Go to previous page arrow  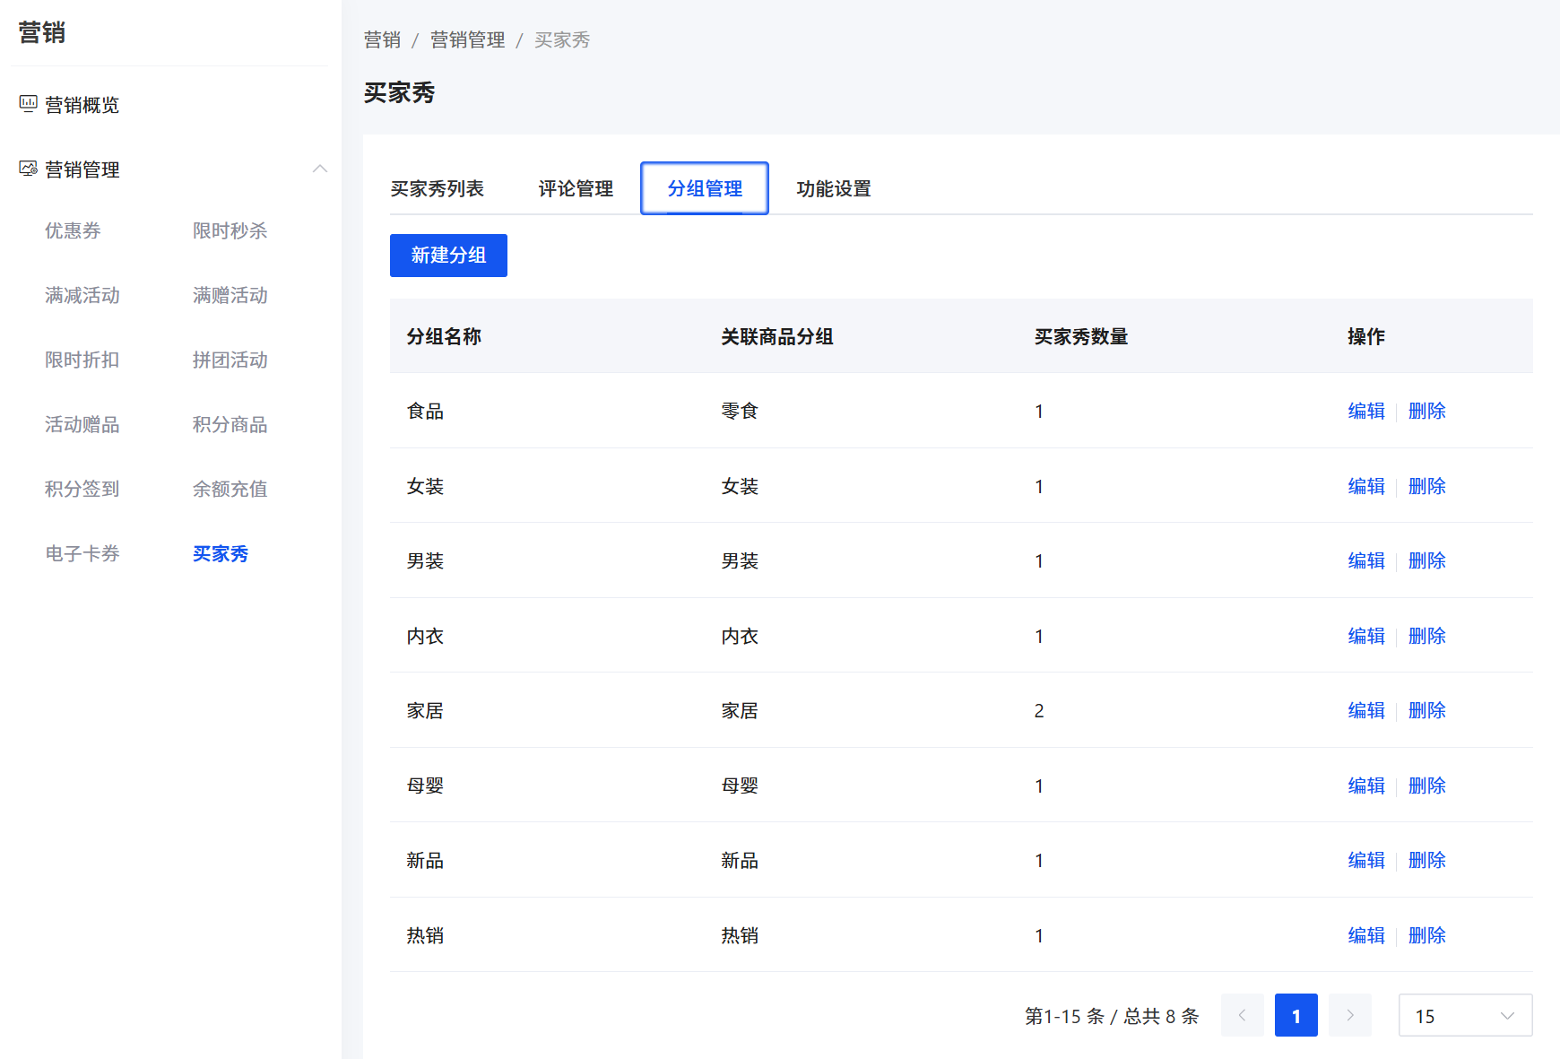click(x=1242, y=1015)
